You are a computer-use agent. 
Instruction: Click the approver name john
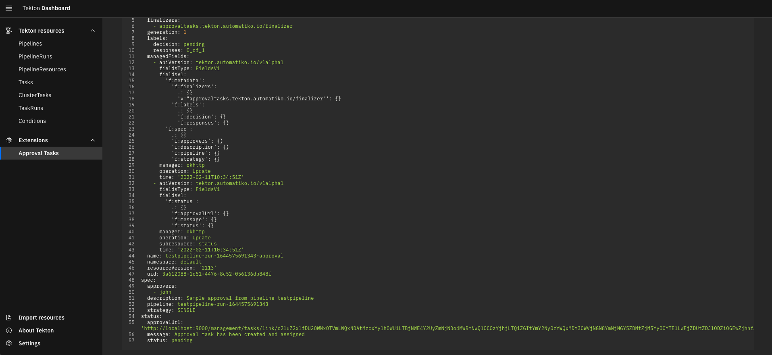[x=165, y=292]
